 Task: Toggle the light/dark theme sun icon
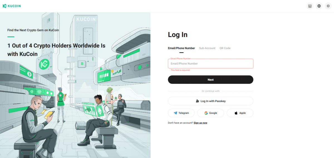328,6
